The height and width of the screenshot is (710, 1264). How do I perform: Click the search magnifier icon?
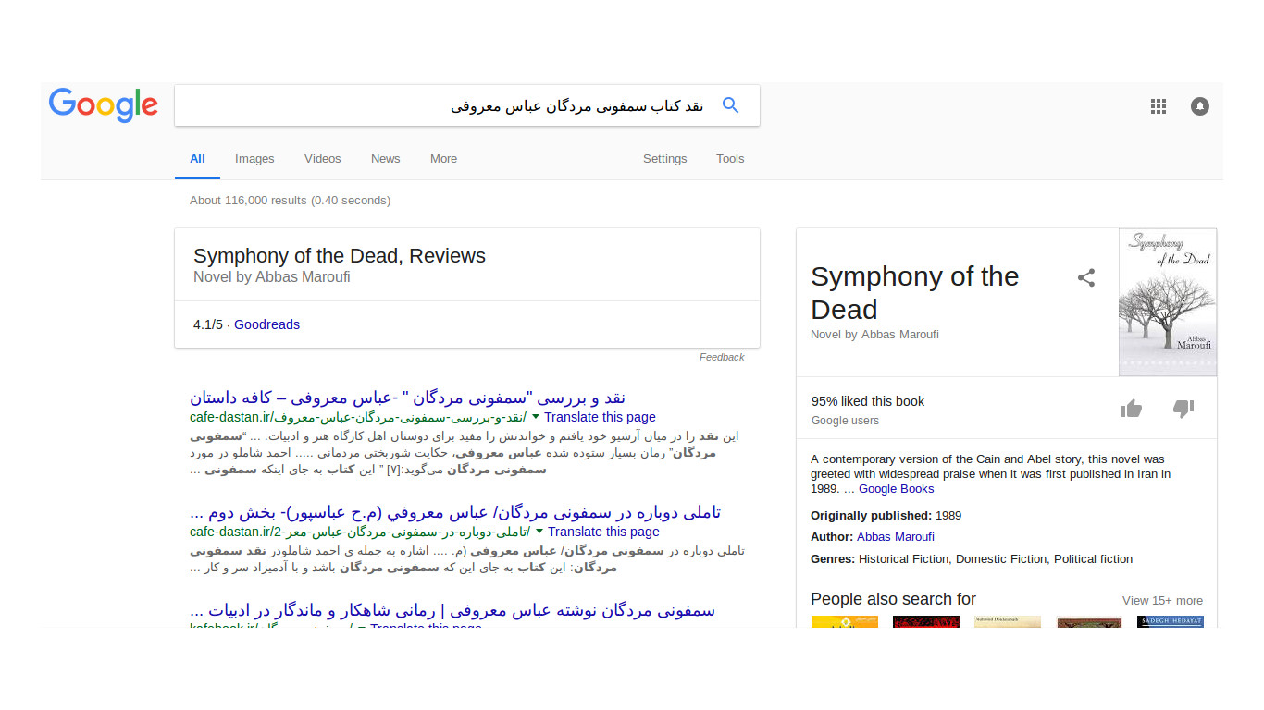click(x=730, y=104)
